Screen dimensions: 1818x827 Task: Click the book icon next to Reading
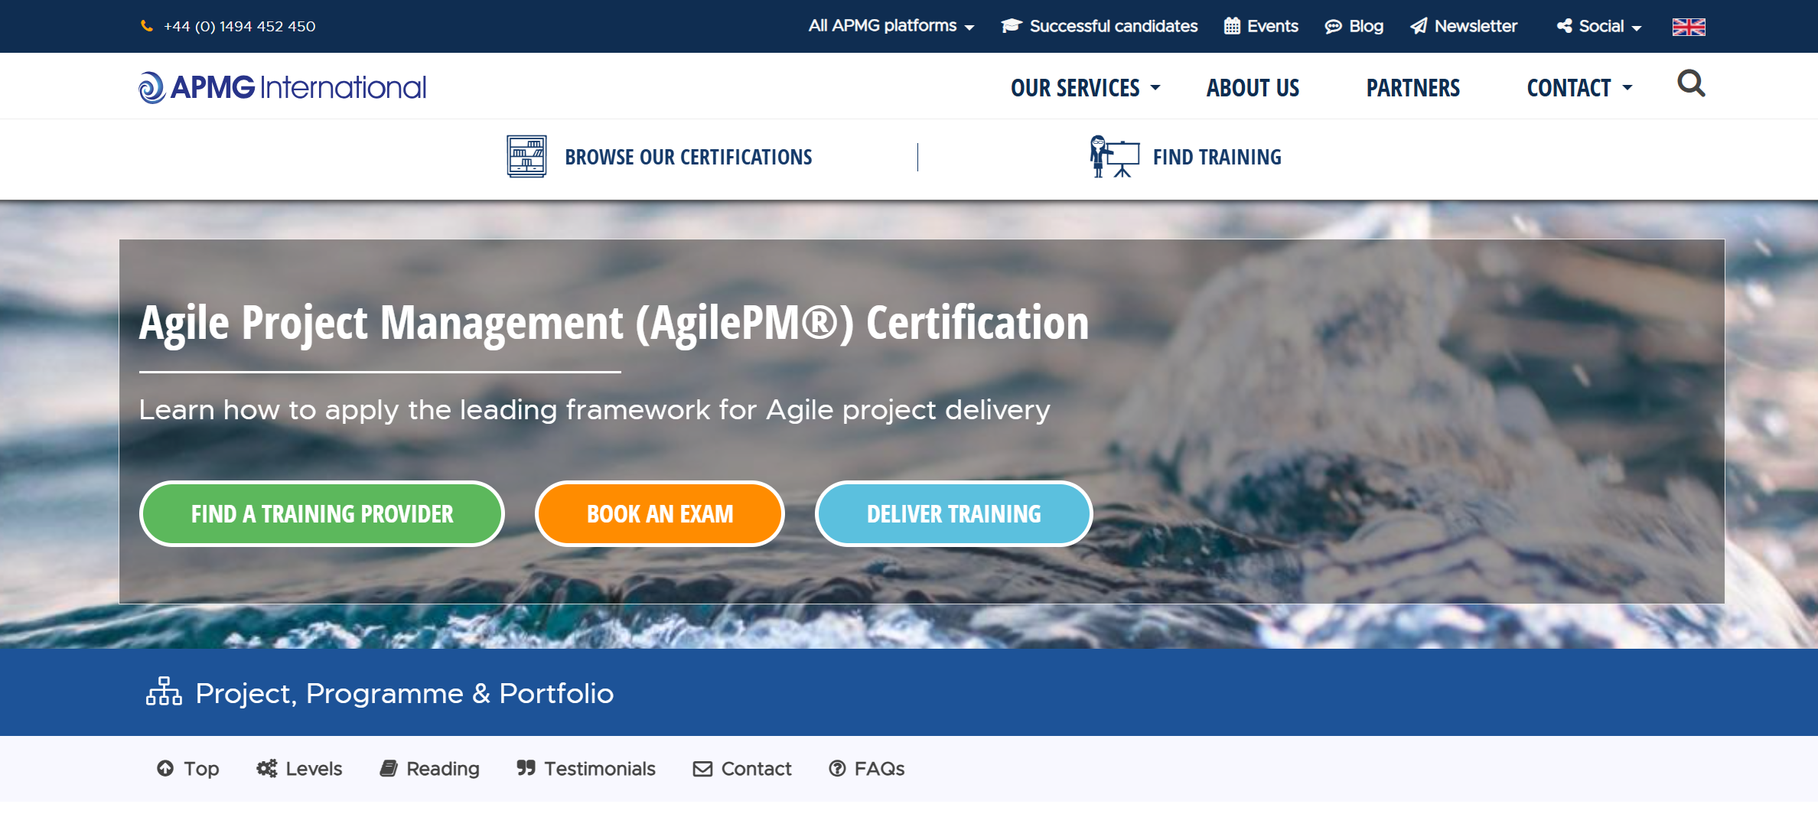pyautogui.click(x=389, y=768)
